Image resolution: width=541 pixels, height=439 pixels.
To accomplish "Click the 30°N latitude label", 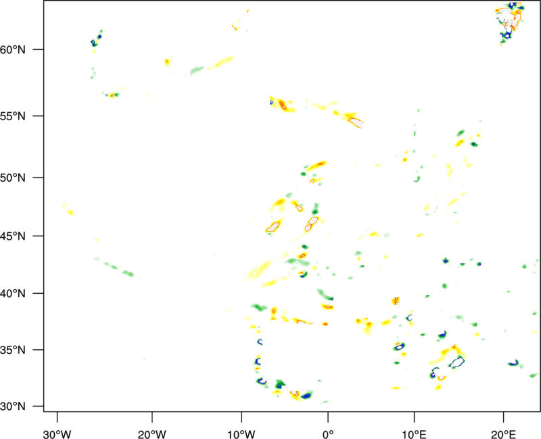I will coord(13,407).
